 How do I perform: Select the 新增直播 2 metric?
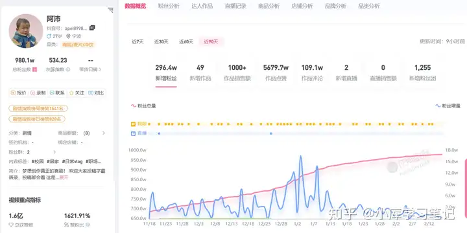click(346, 73)
